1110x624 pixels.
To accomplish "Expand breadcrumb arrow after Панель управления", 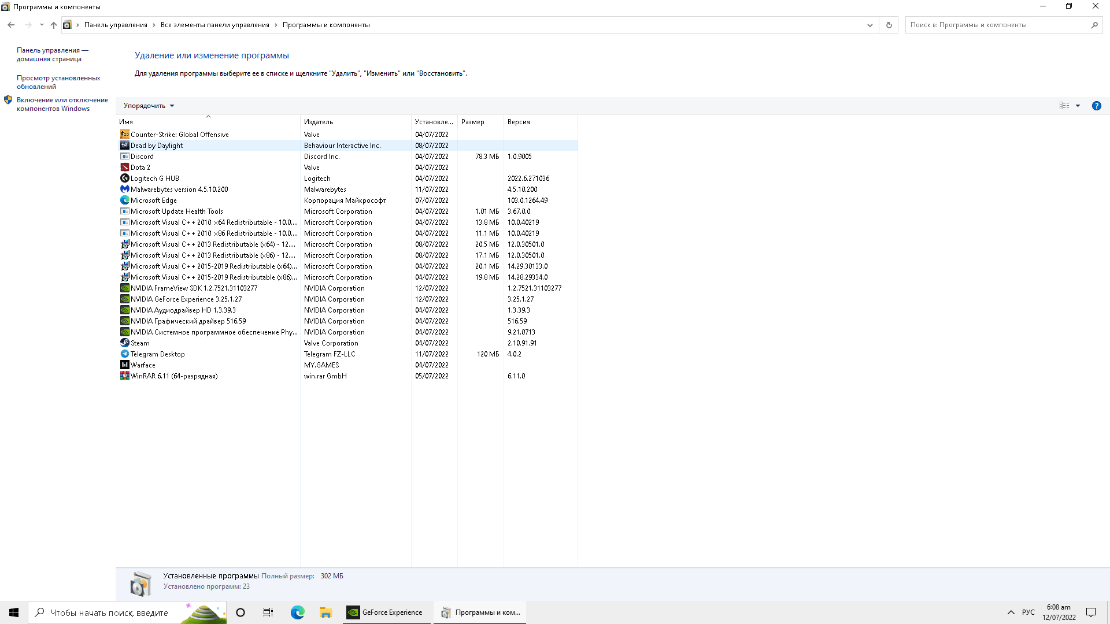I will coord(154,25).
